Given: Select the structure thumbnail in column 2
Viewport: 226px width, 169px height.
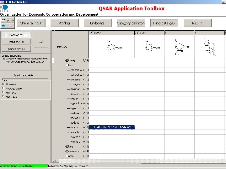Looking at the screenshot, I should point(152,46).
